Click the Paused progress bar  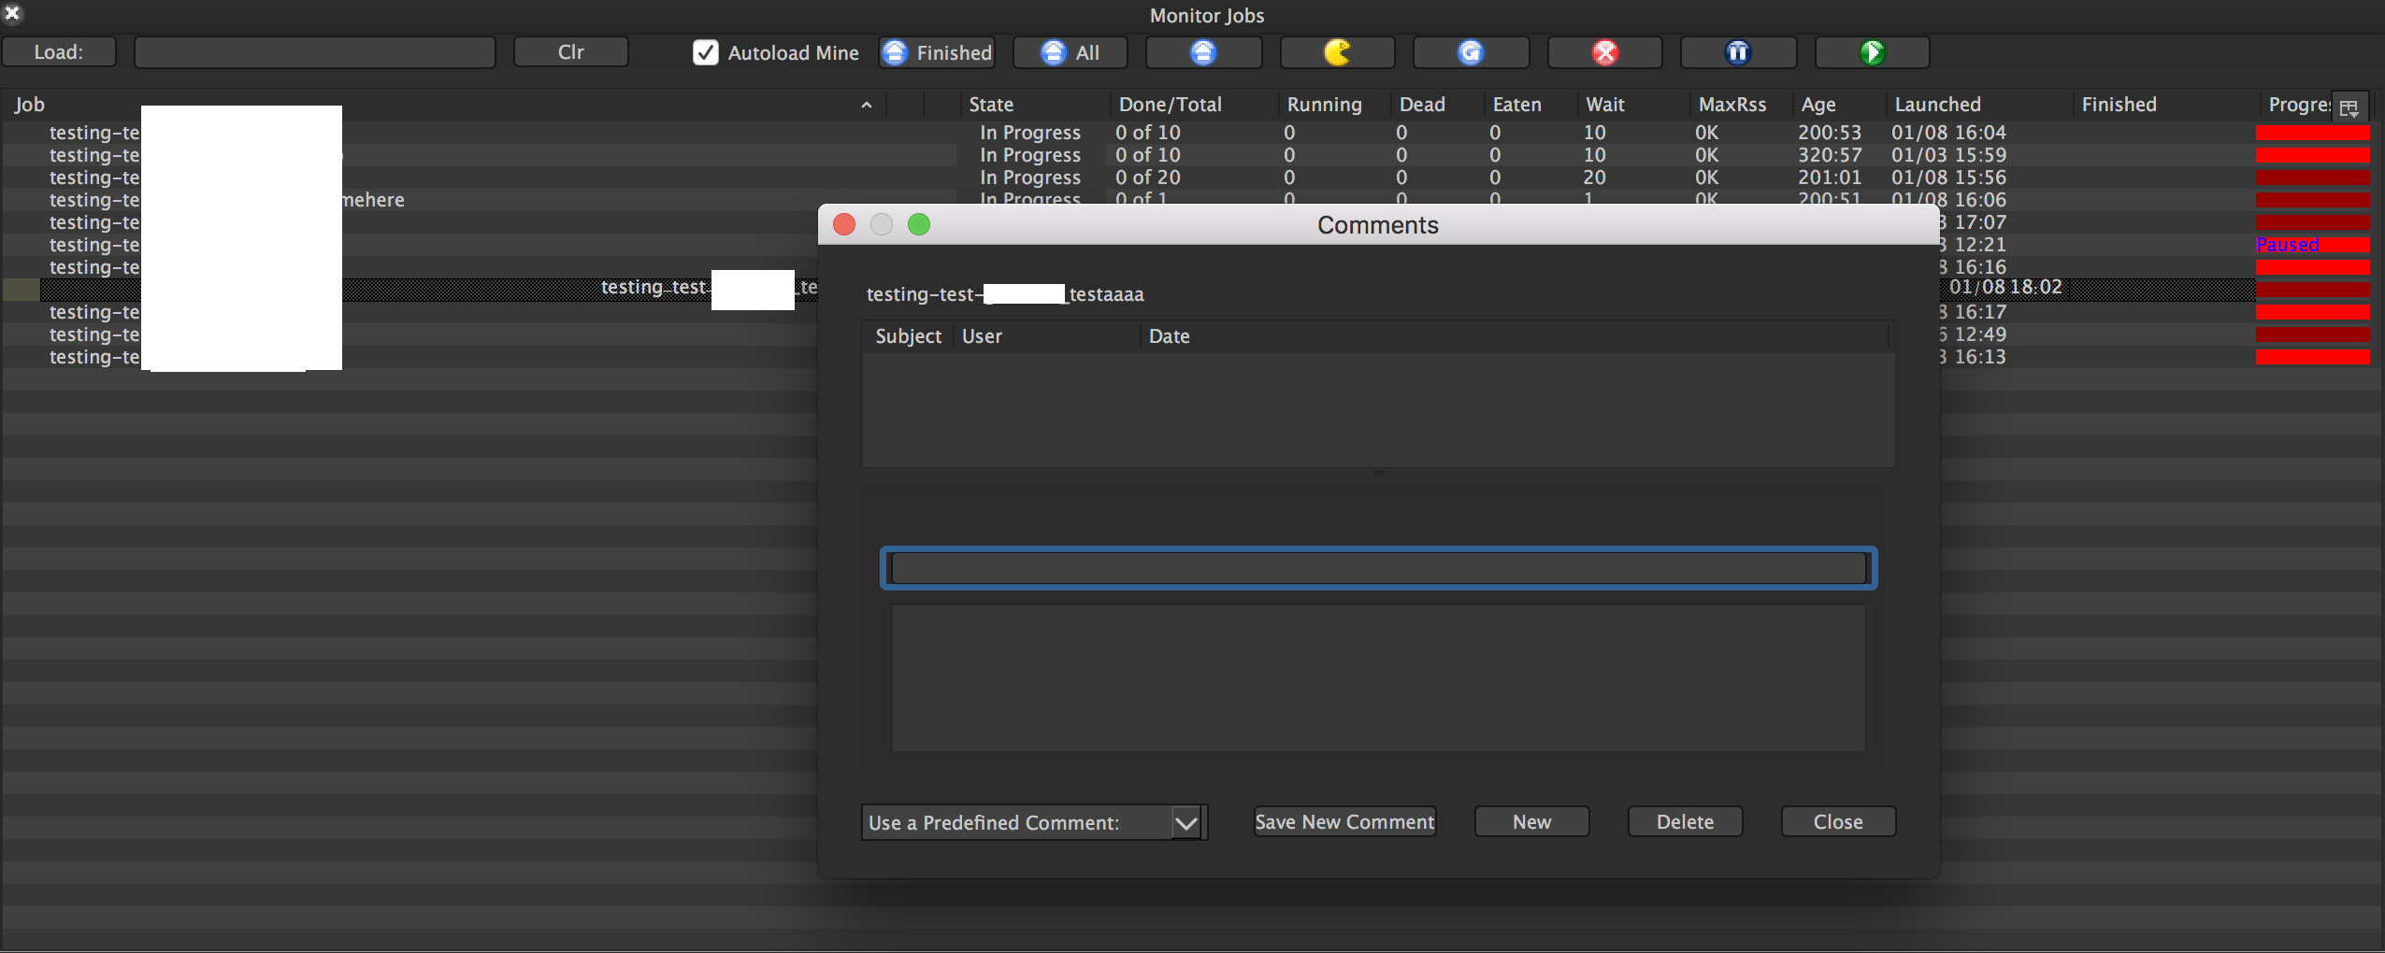click(2312, 245)
